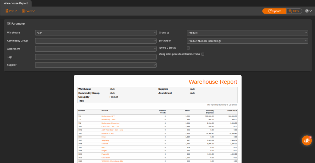Open the orange chat widget bubble
The height and width of the screenshot is (163, 315).
coord(307,141)
